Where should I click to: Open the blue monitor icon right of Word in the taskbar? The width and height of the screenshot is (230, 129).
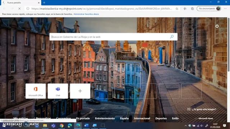point(95,125)
